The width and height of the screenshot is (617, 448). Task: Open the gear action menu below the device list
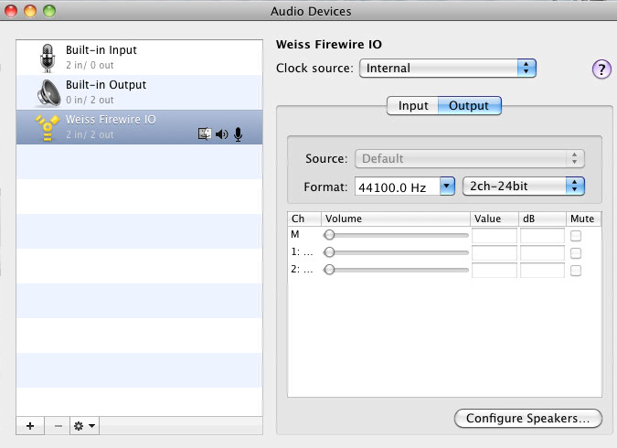coord(85,425)
